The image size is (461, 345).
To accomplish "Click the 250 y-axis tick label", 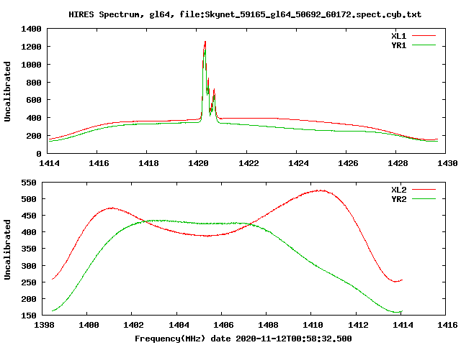I will pyautogui.click(x=29, y=282).
